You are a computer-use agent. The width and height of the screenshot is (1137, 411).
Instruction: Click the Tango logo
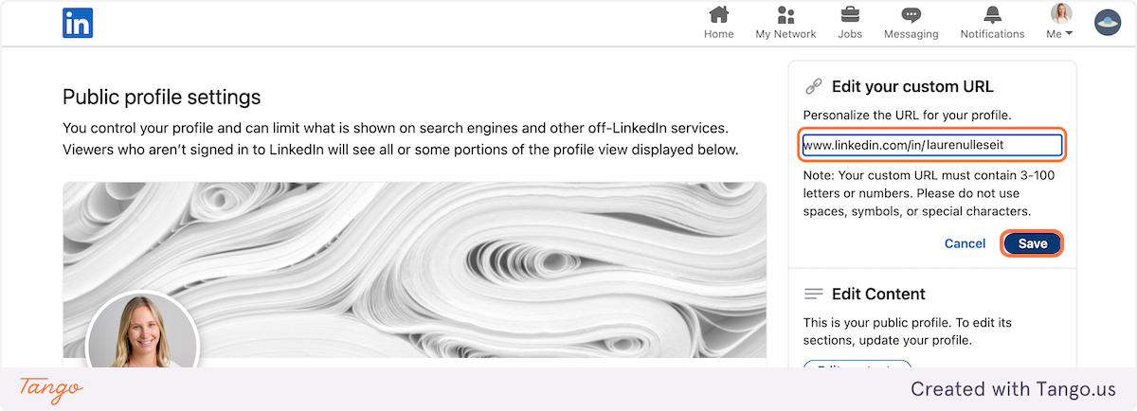[51, 389]
